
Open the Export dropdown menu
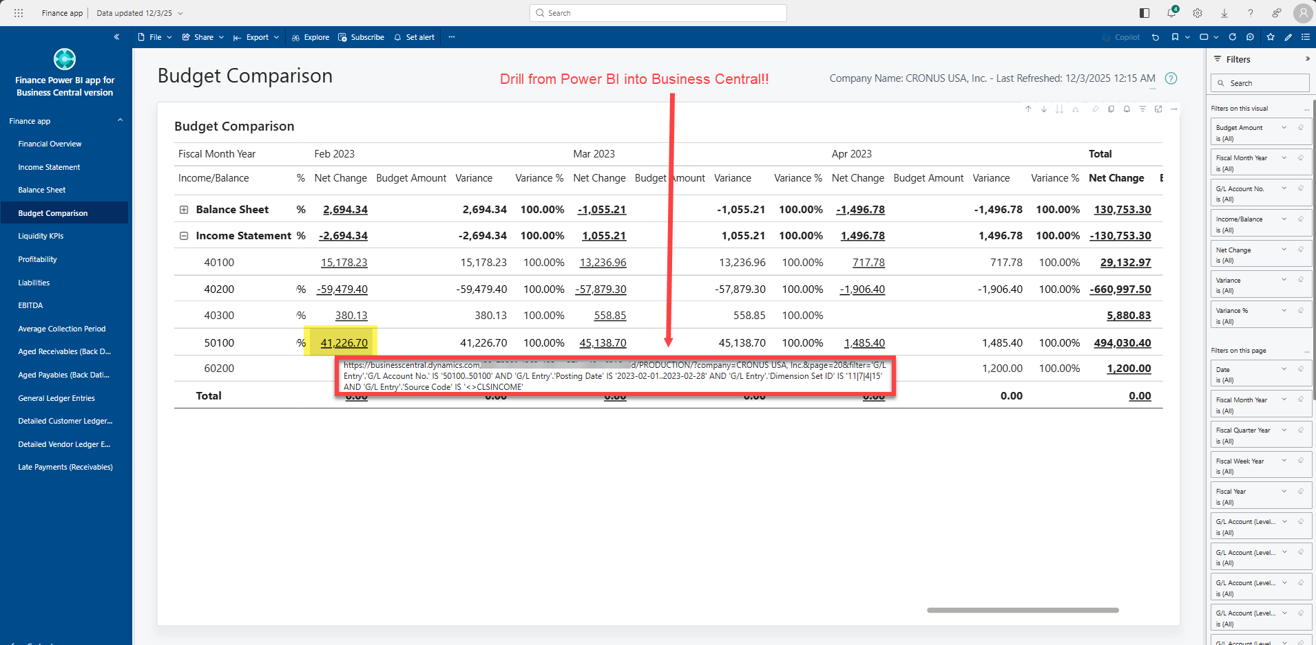pos(256,37)
